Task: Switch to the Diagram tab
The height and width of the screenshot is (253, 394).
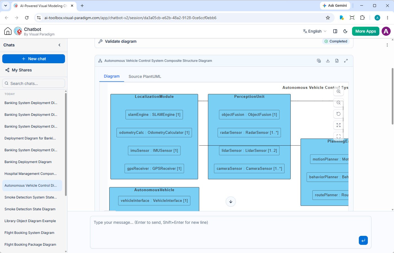Action: [x=112, y=76]
